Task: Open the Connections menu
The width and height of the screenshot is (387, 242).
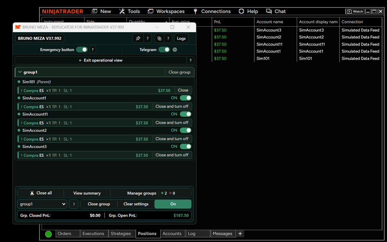Action: [x=212, y=11]
